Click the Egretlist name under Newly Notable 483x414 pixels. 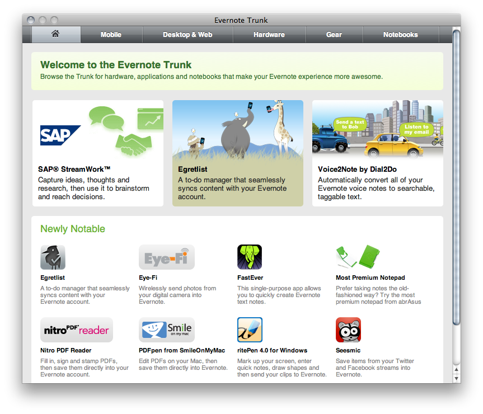pos(53,277)
